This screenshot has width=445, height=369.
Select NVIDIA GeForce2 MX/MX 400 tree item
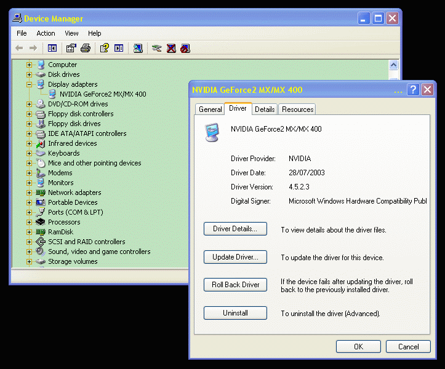(103, 94)
